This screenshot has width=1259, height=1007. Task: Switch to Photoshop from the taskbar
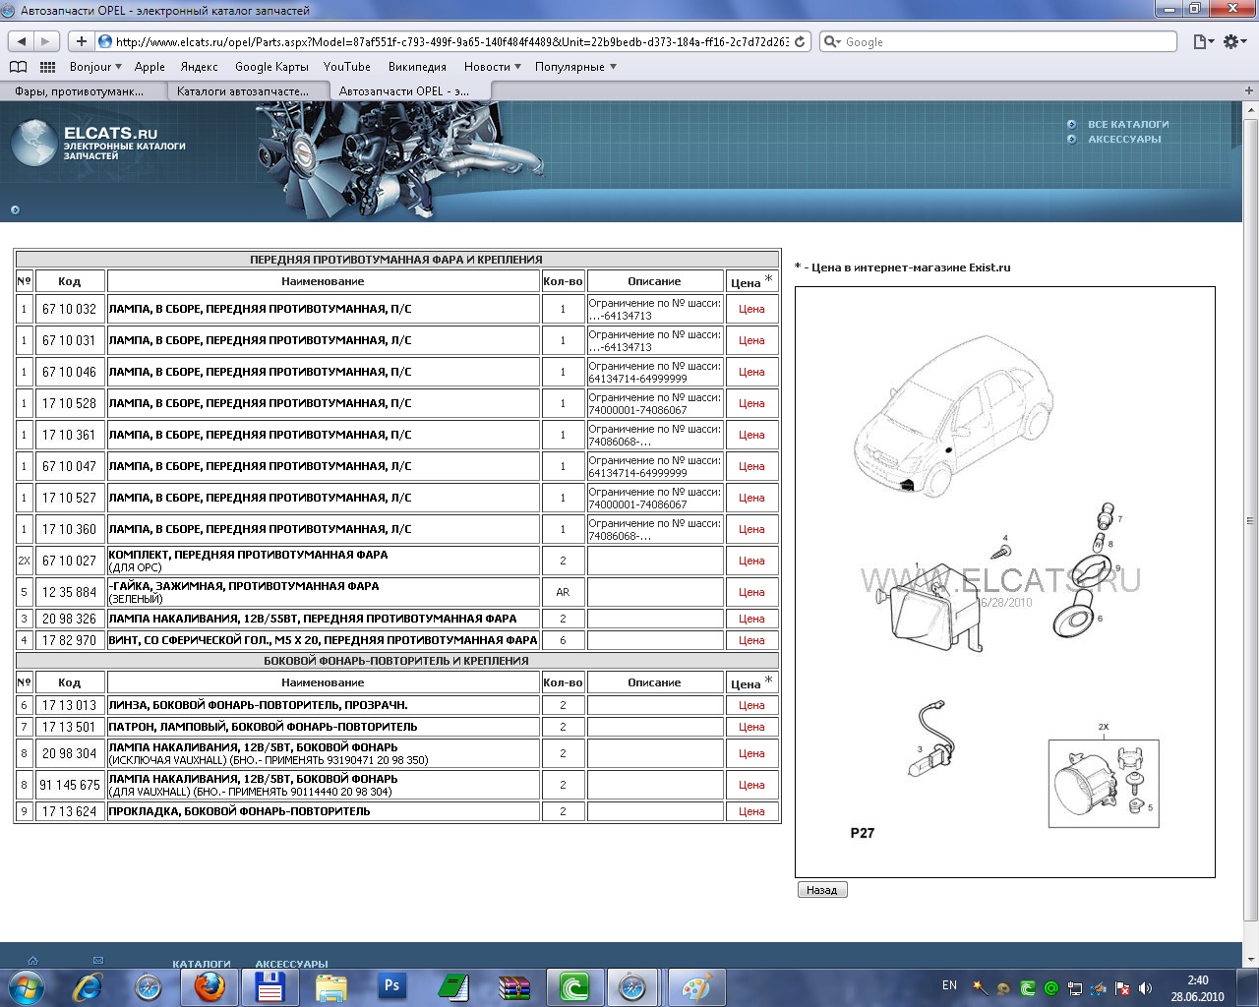click(391, 986)
